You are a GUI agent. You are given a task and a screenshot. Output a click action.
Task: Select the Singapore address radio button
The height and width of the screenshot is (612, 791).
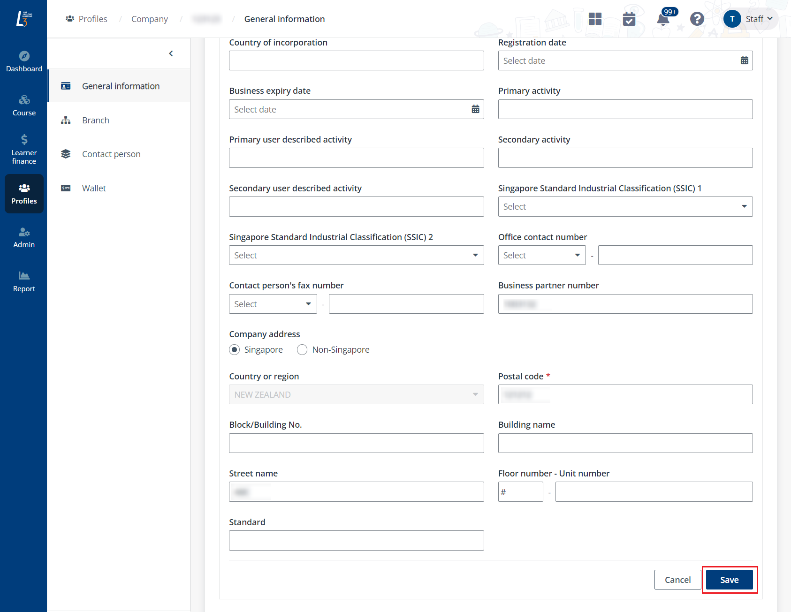[235, 350]
